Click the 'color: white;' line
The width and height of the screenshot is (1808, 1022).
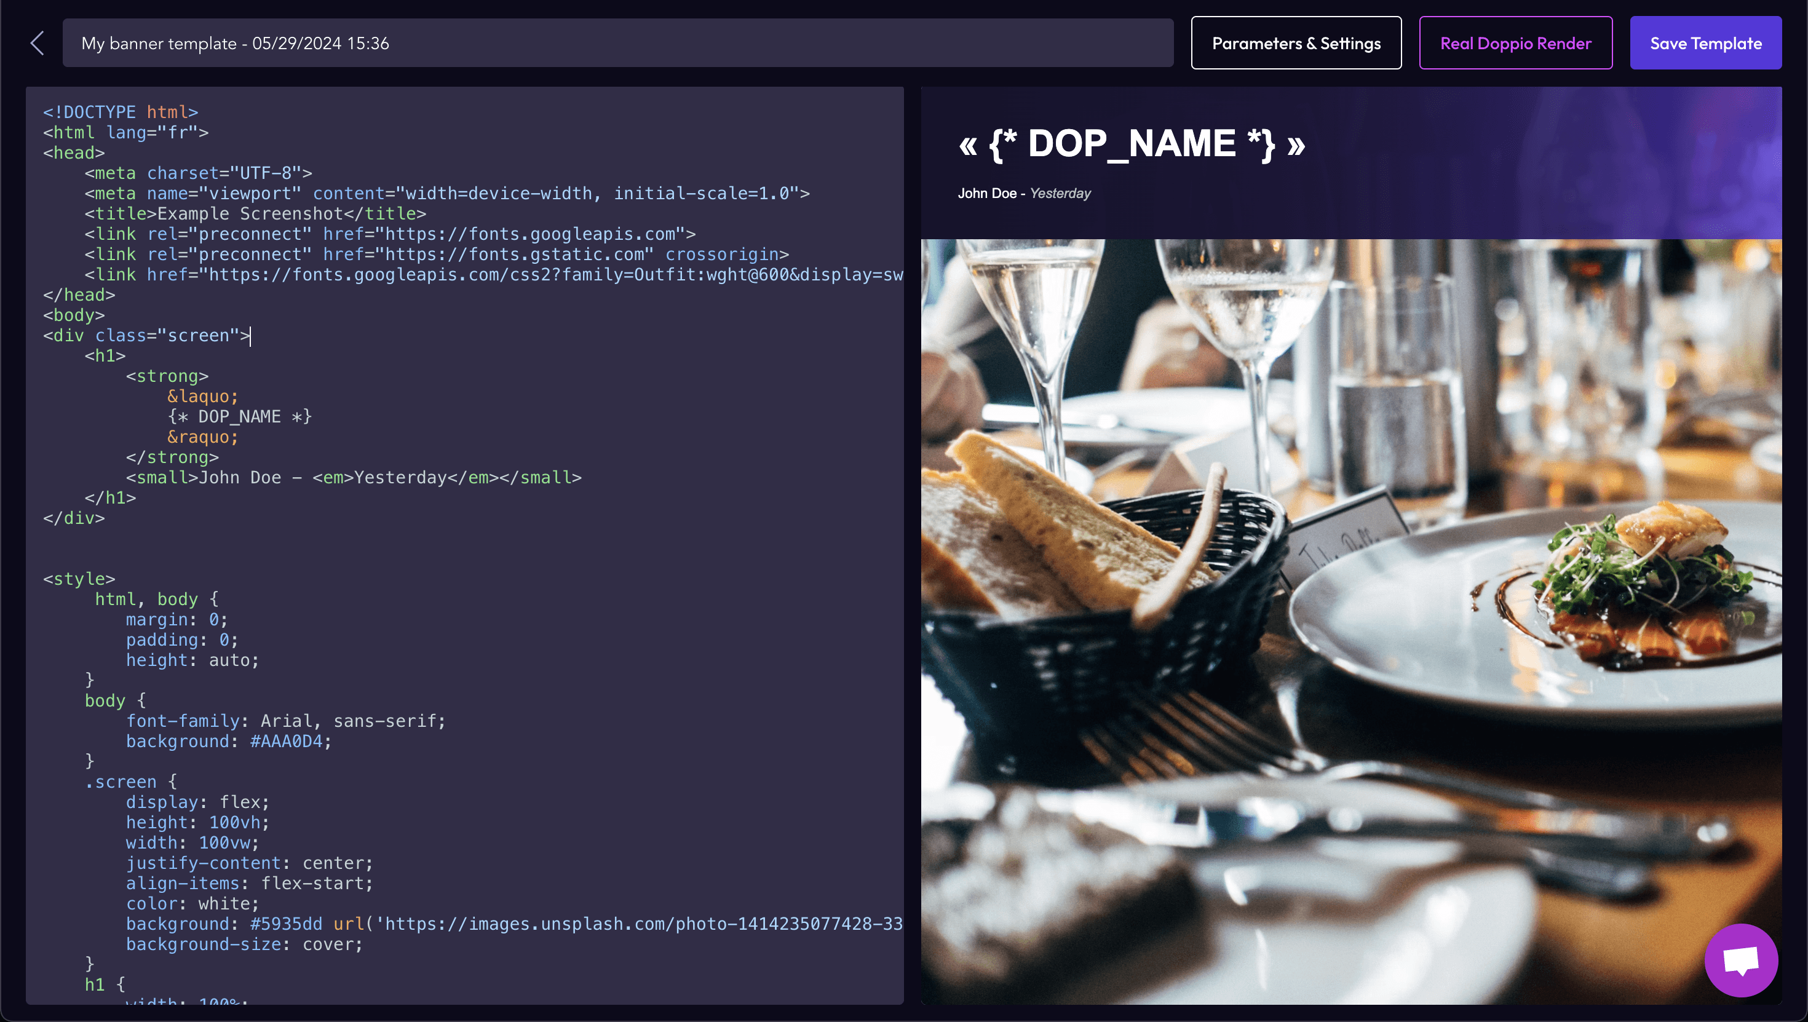click(192, 905)
